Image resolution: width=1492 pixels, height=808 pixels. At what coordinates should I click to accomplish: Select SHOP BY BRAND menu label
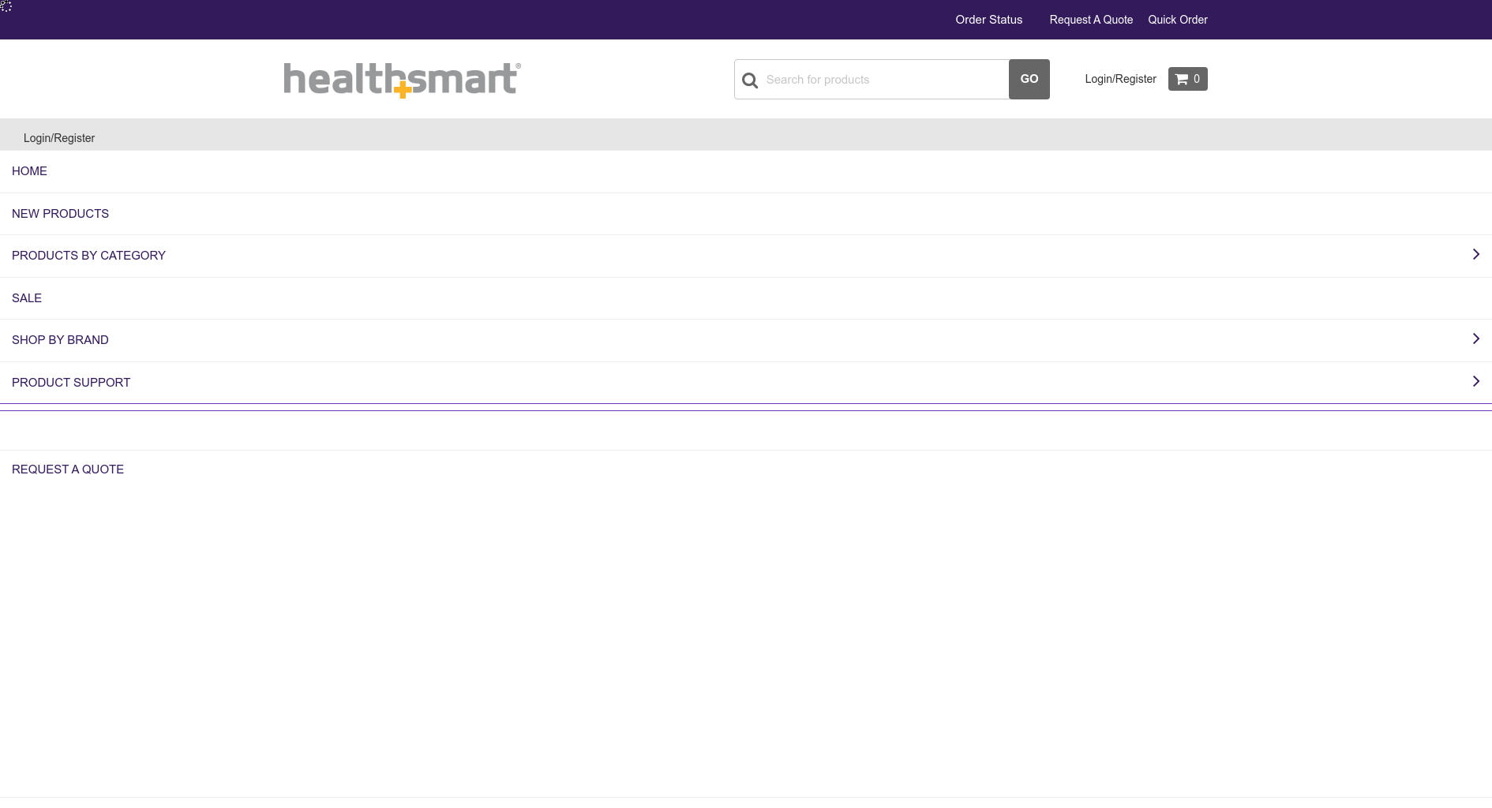(60, 340)
